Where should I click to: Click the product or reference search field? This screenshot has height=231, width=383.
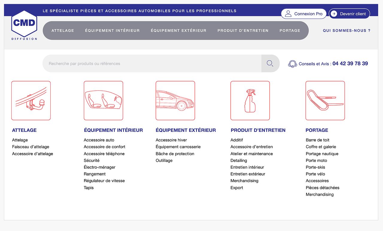152,64
